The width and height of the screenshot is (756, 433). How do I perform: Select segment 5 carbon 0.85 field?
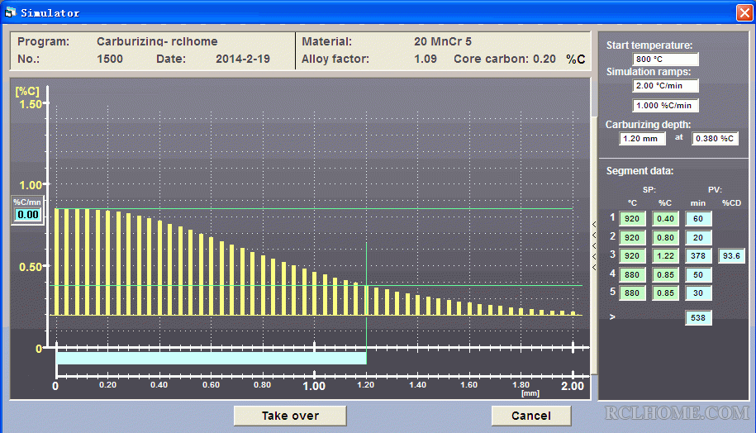tap(665, 293)
